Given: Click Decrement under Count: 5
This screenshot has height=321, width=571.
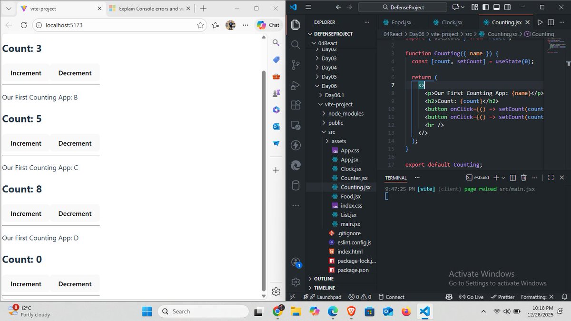Looking at the screenshot, I should [75, 143].
